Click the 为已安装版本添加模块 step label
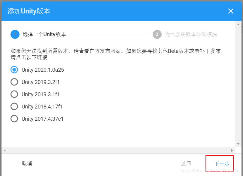Image resolution: width=243 pixels, height=176 pixels. click(x=191, y=34)
